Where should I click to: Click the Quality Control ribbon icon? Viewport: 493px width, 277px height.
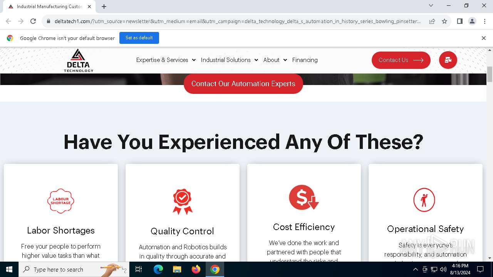tap(182, 202)
